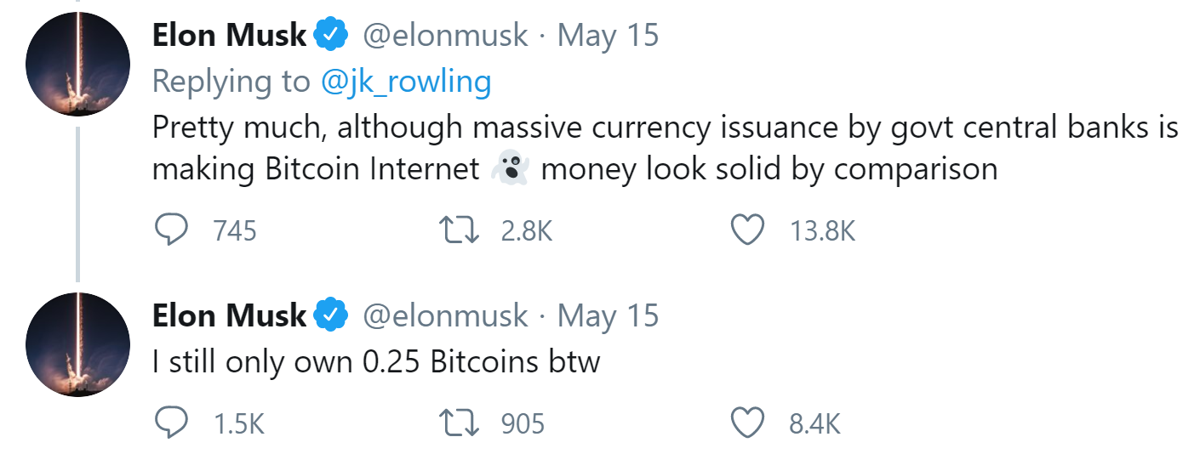Open Elon Musk name on first tweet
The width and height of the screenshot is (1200, 454).
tap(229, 36)
